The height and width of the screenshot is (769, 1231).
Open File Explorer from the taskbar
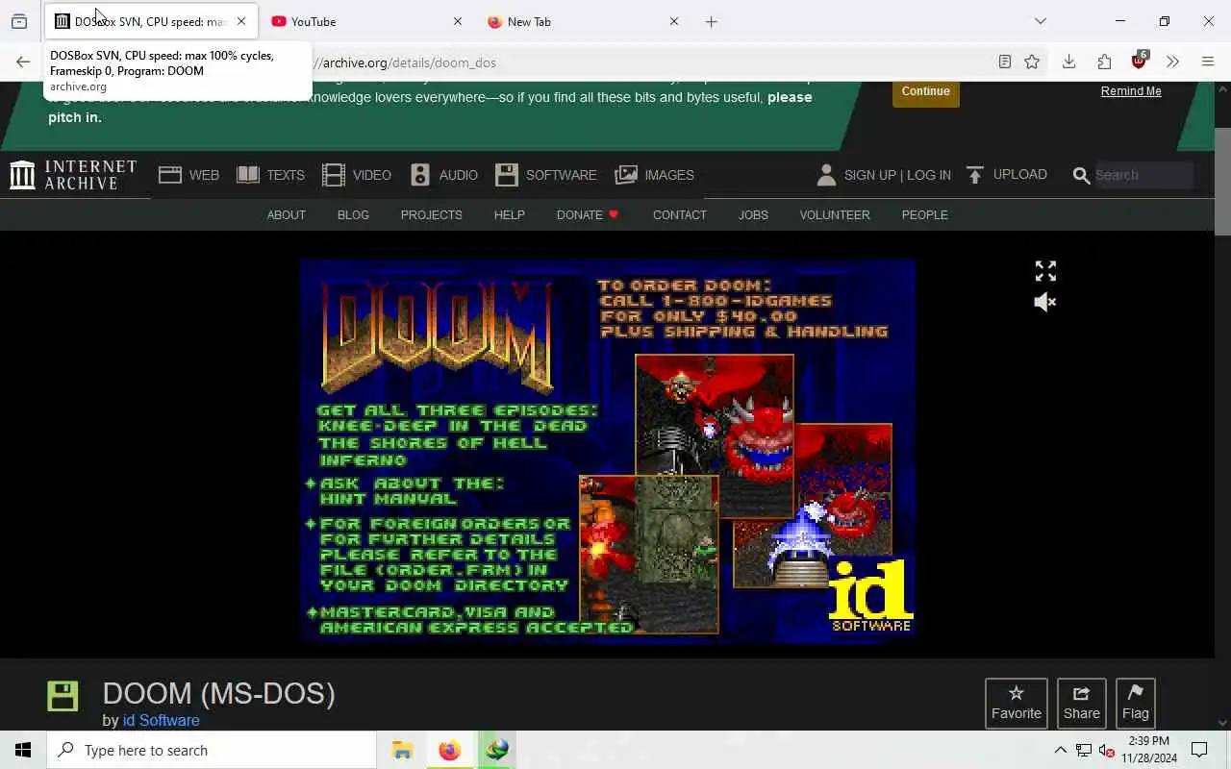[x=402, y=750]
